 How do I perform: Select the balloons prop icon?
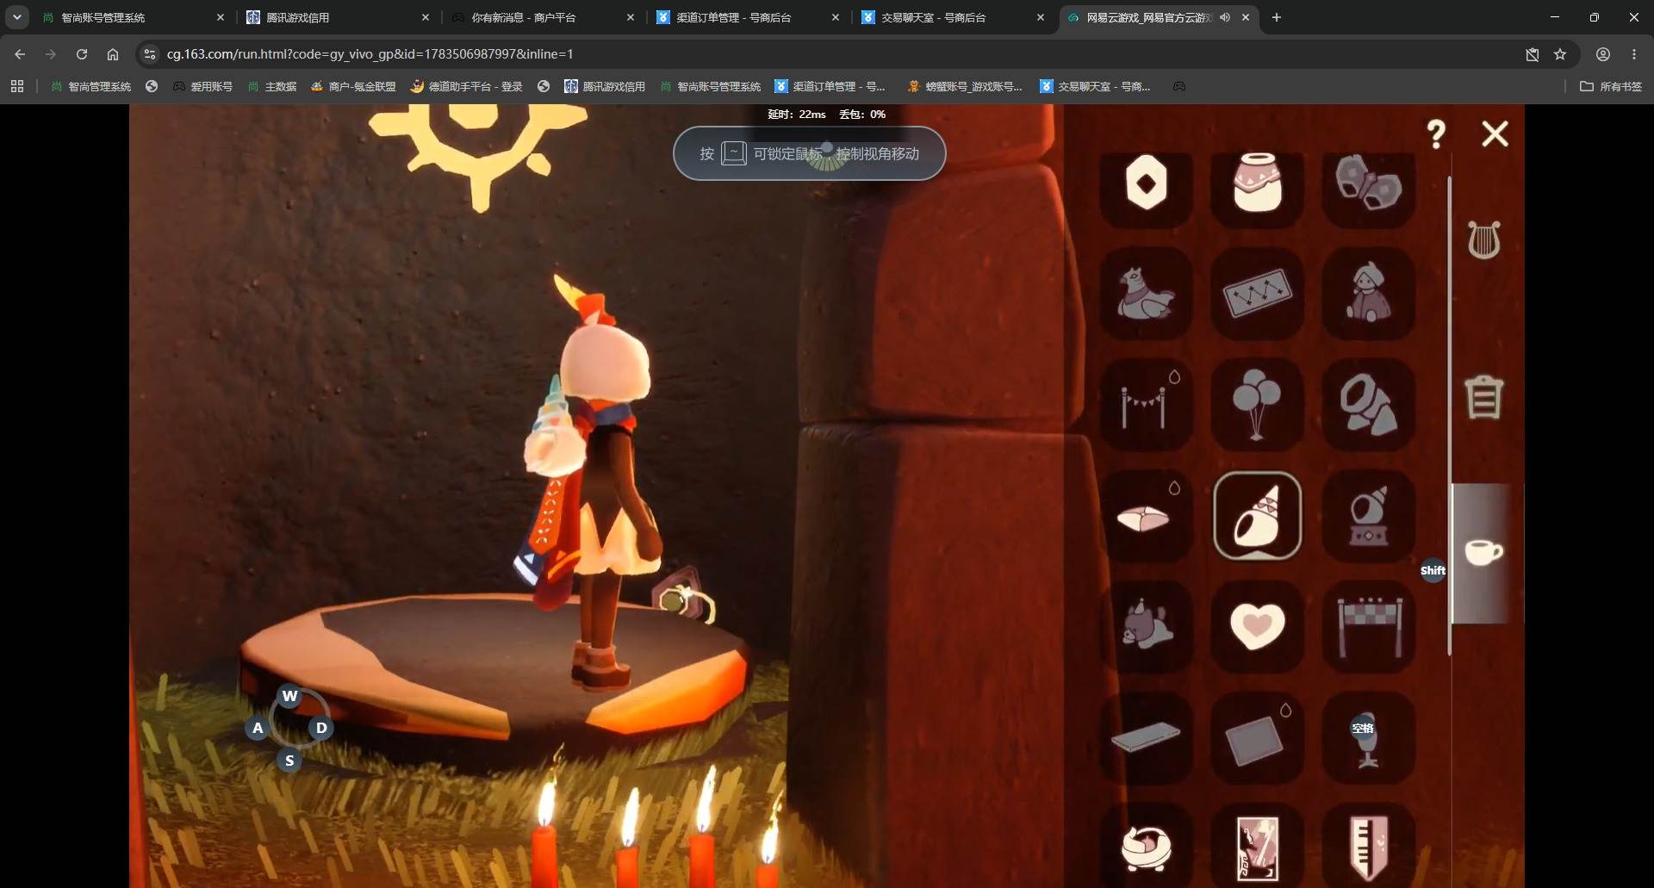pyautogui.click(x=1257, y=405)
